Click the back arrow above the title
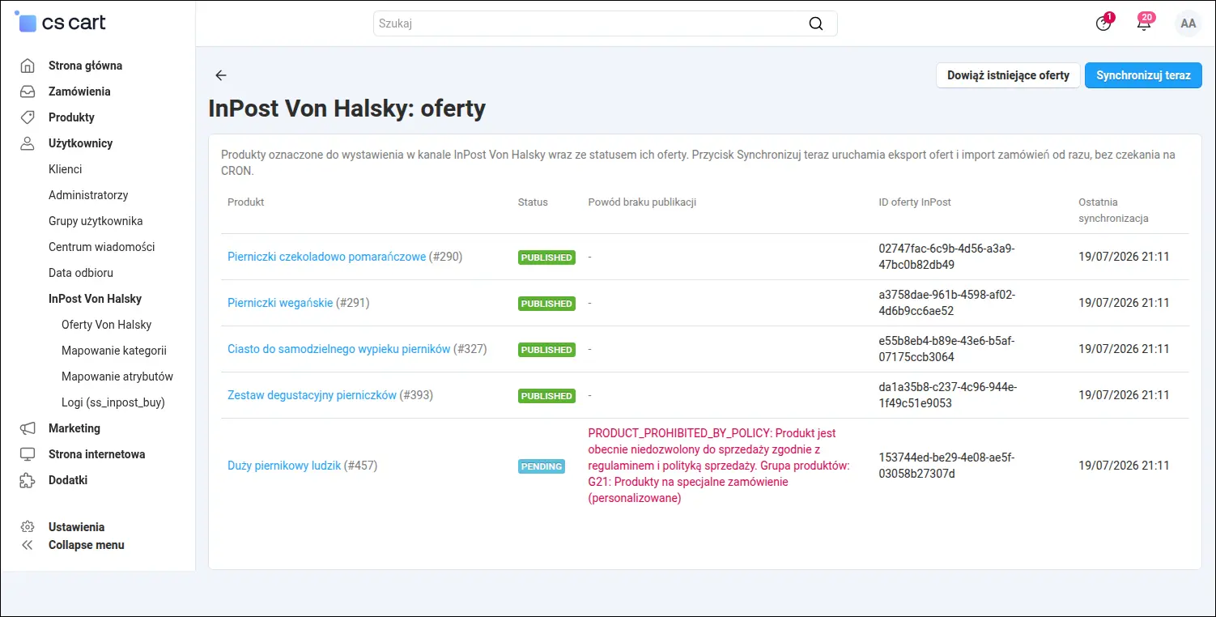This screenshot has width=1216, height=617. 221,75
